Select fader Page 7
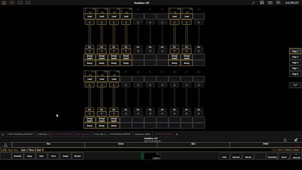Image resolution: width=302 pixels, height=170 pixels. pos(295,68)
